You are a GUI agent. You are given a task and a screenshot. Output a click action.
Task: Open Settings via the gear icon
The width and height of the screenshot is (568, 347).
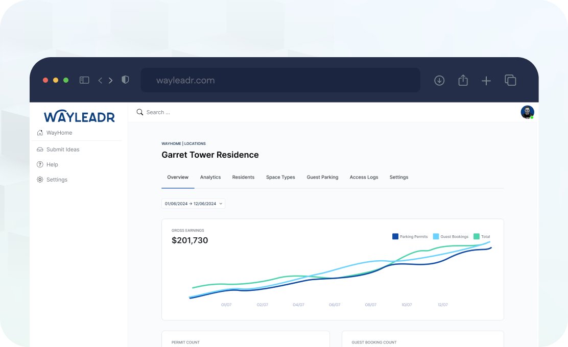pyautogui.click(x=39, y=179)
